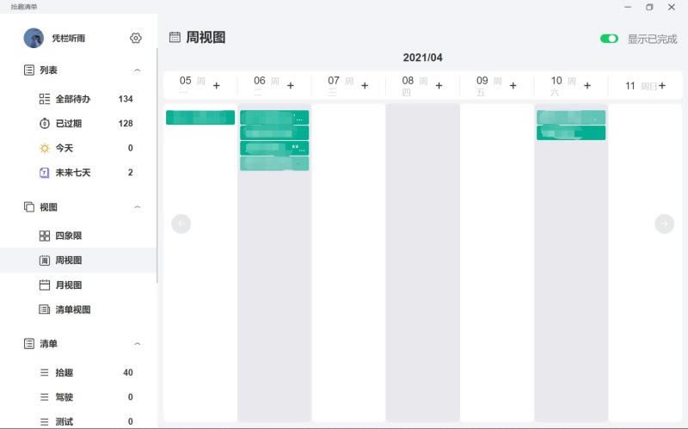
Task: Open 今天 sun icon item
Action: tap(45, 148)
